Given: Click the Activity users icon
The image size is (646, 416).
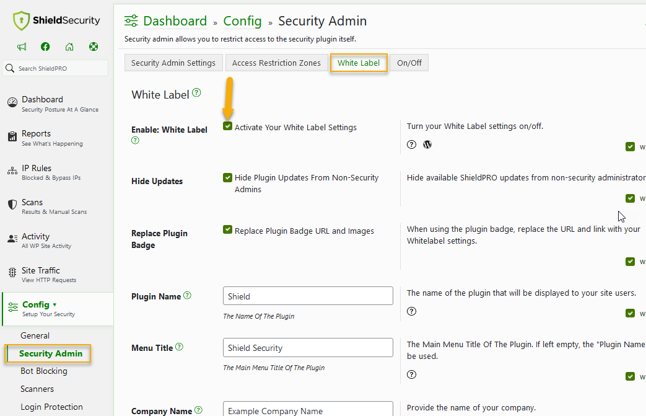Looking at the screenshot, I should click(12, 239).
